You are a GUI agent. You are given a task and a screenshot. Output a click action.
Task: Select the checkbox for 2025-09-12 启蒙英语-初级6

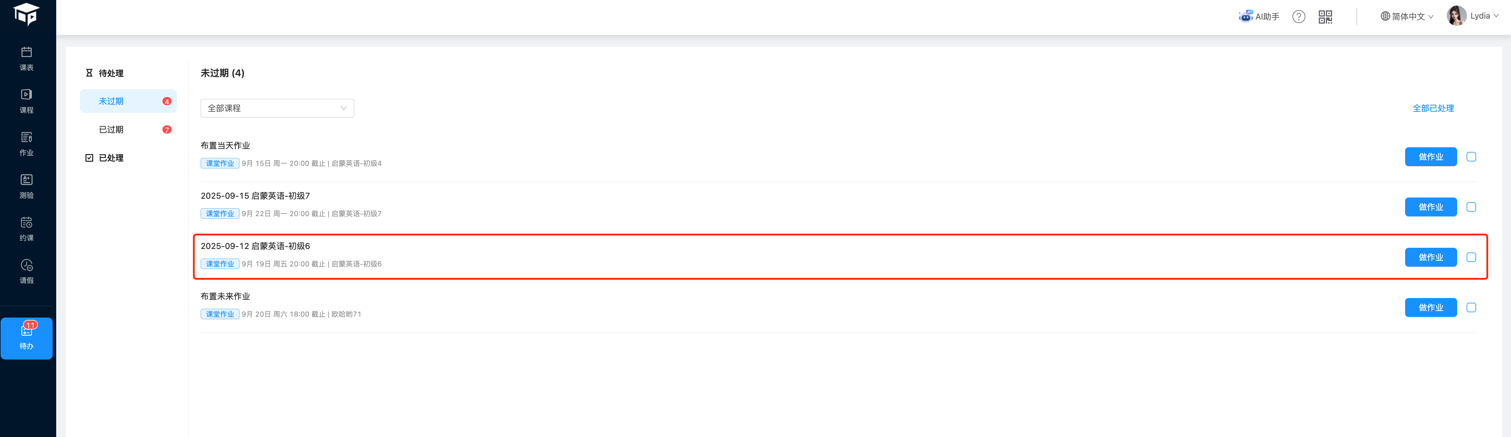tap(1472, 257)
